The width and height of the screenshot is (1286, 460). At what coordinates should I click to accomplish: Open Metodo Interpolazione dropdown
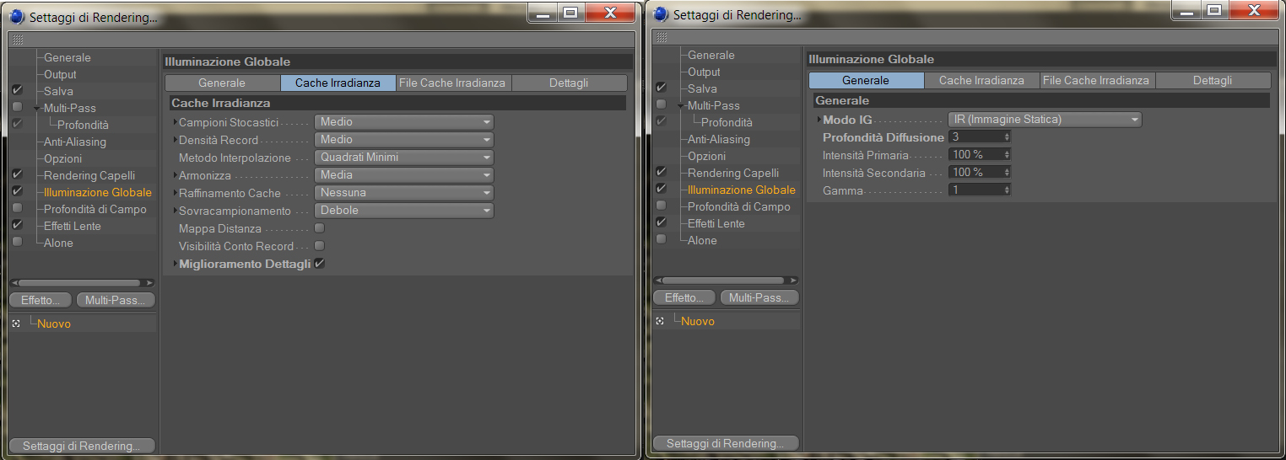[404, 158]
